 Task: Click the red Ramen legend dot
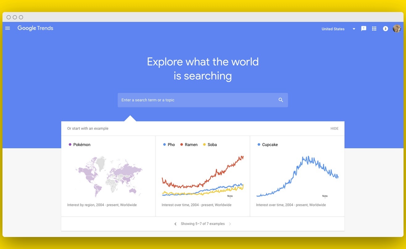(x=182, y=145)
